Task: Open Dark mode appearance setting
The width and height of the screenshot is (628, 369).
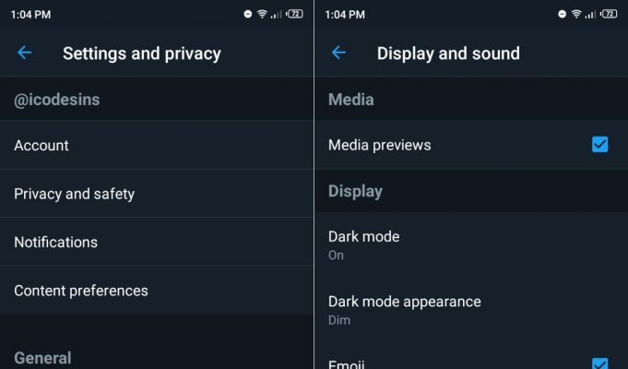Action: point(471,310)
